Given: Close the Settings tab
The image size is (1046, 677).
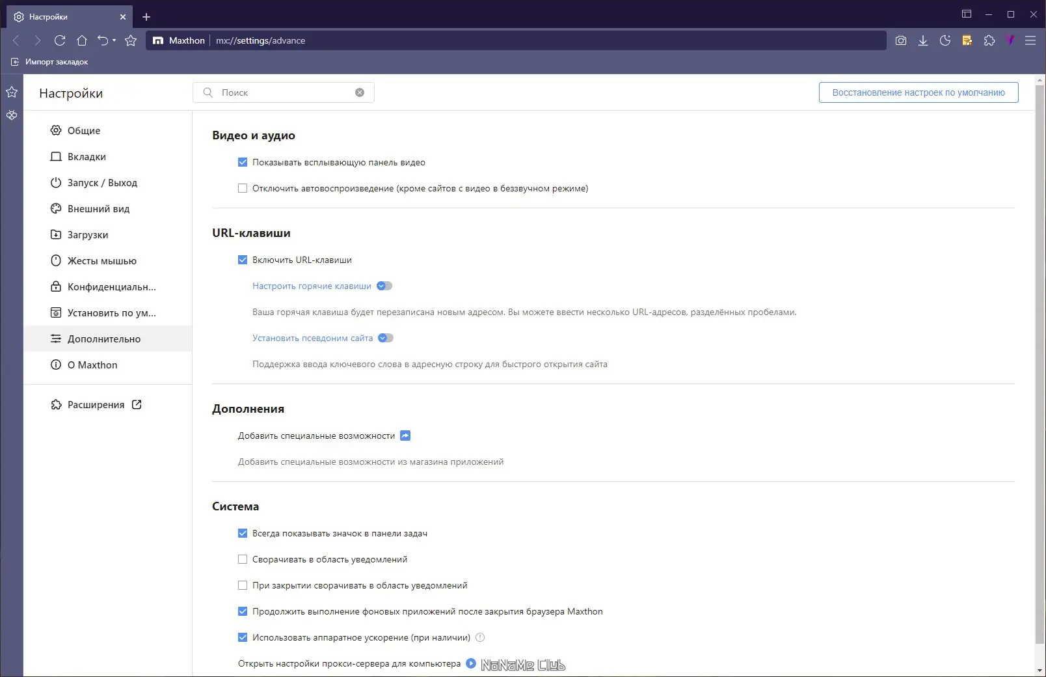Looking at the screenshot, I should 122,17.
